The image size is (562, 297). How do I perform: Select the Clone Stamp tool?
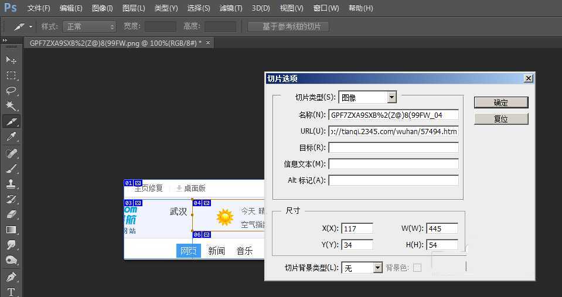(11, 183)
